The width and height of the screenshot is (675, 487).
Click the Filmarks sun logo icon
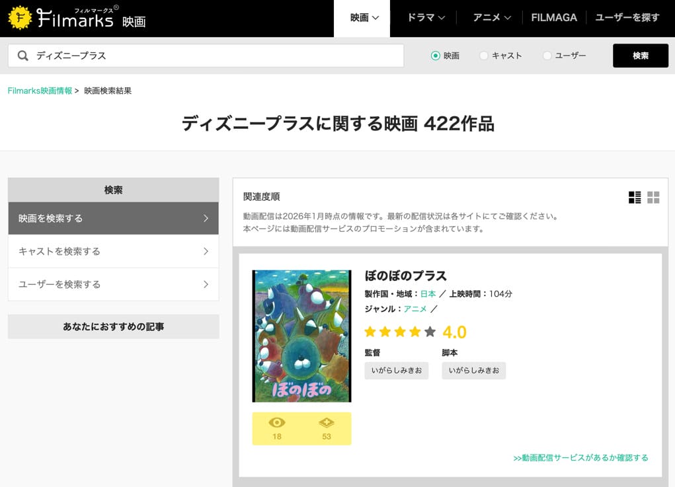(x=20, y=18)
